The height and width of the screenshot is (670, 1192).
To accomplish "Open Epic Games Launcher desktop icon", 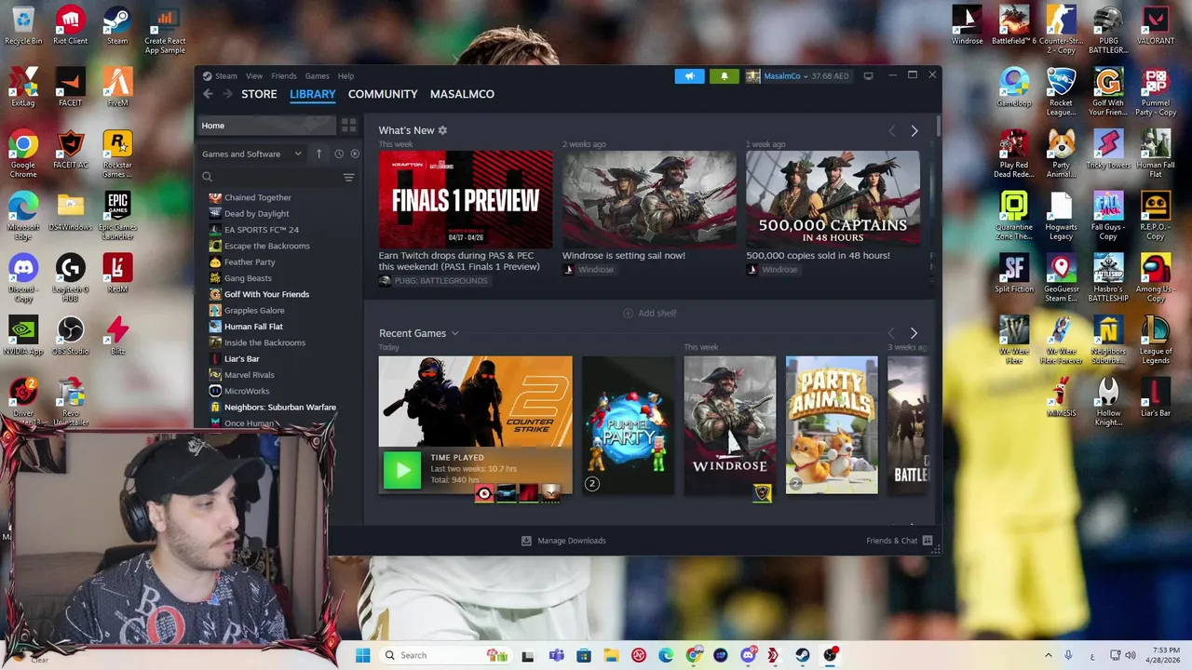I will (x=117, y=217).
